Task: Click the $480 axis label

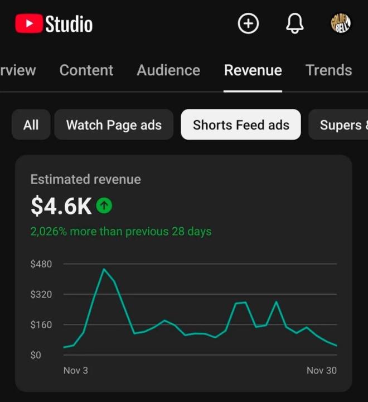Action: (x=41, y=264)
